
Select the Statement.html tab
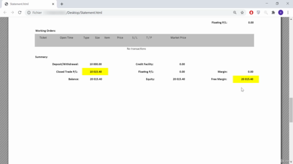[29, 4]
